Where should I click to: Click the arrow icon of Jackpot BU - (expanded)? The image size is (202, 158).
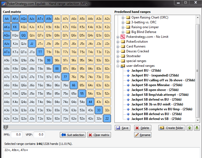click(x=128, y=75)
